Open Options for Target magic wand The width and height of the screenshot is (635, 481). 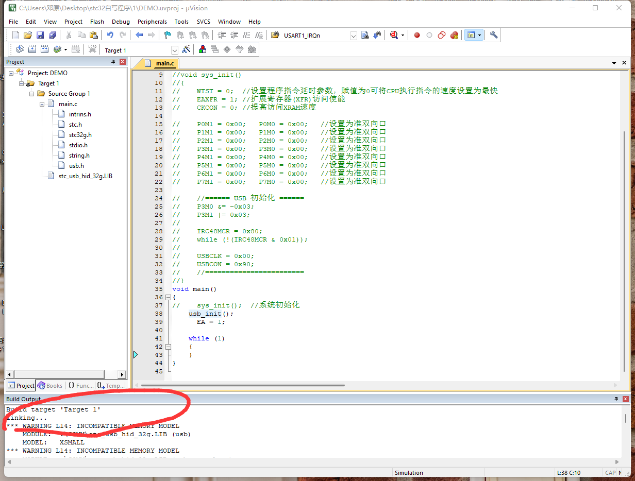[x=187, y=49]
